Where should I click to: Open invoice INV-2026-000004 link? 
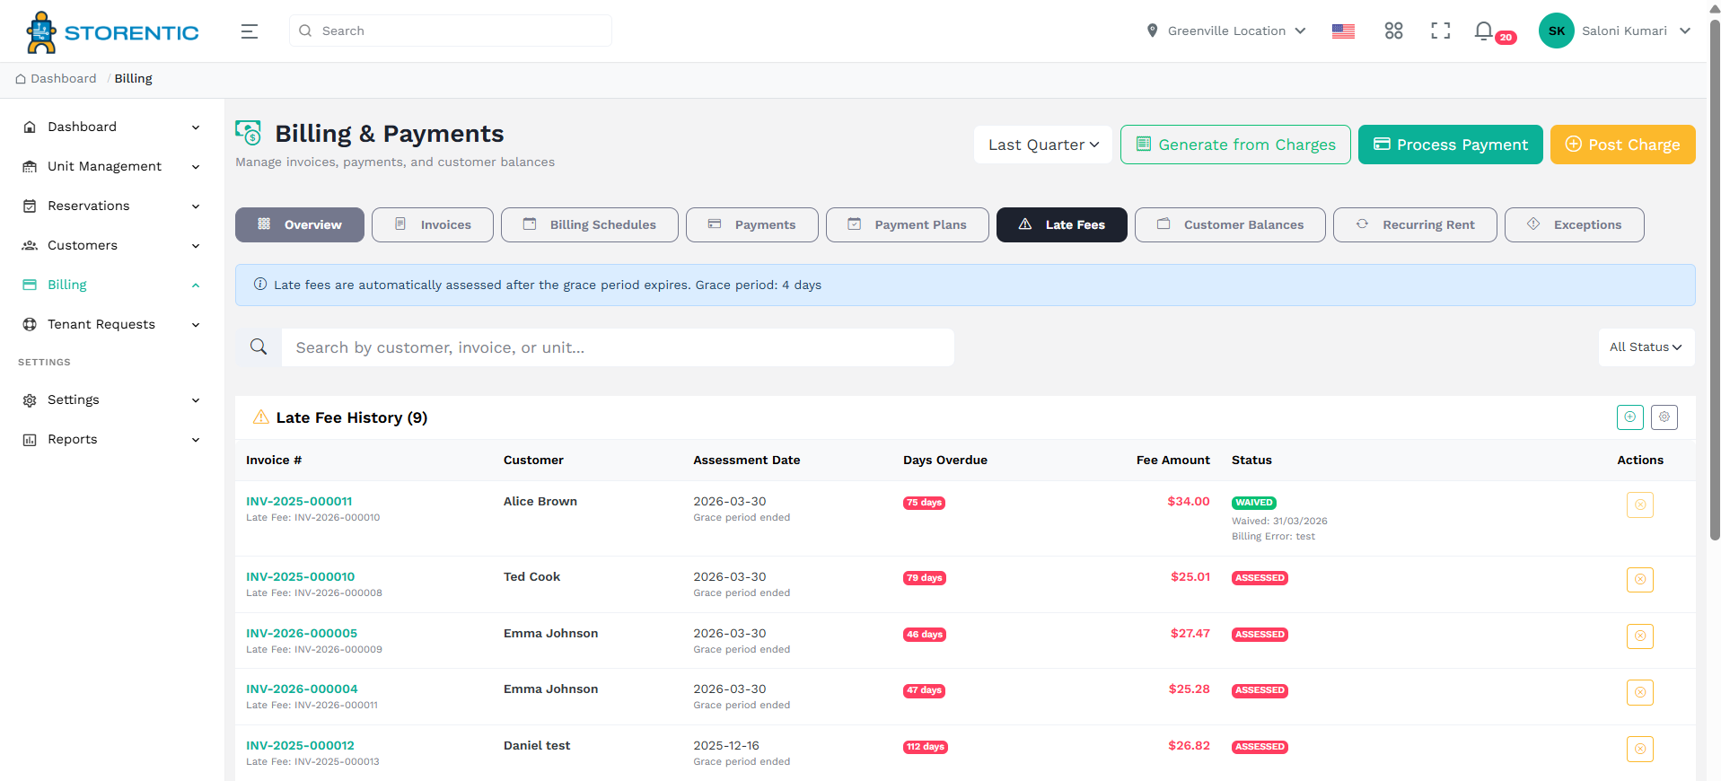[302, 689]
